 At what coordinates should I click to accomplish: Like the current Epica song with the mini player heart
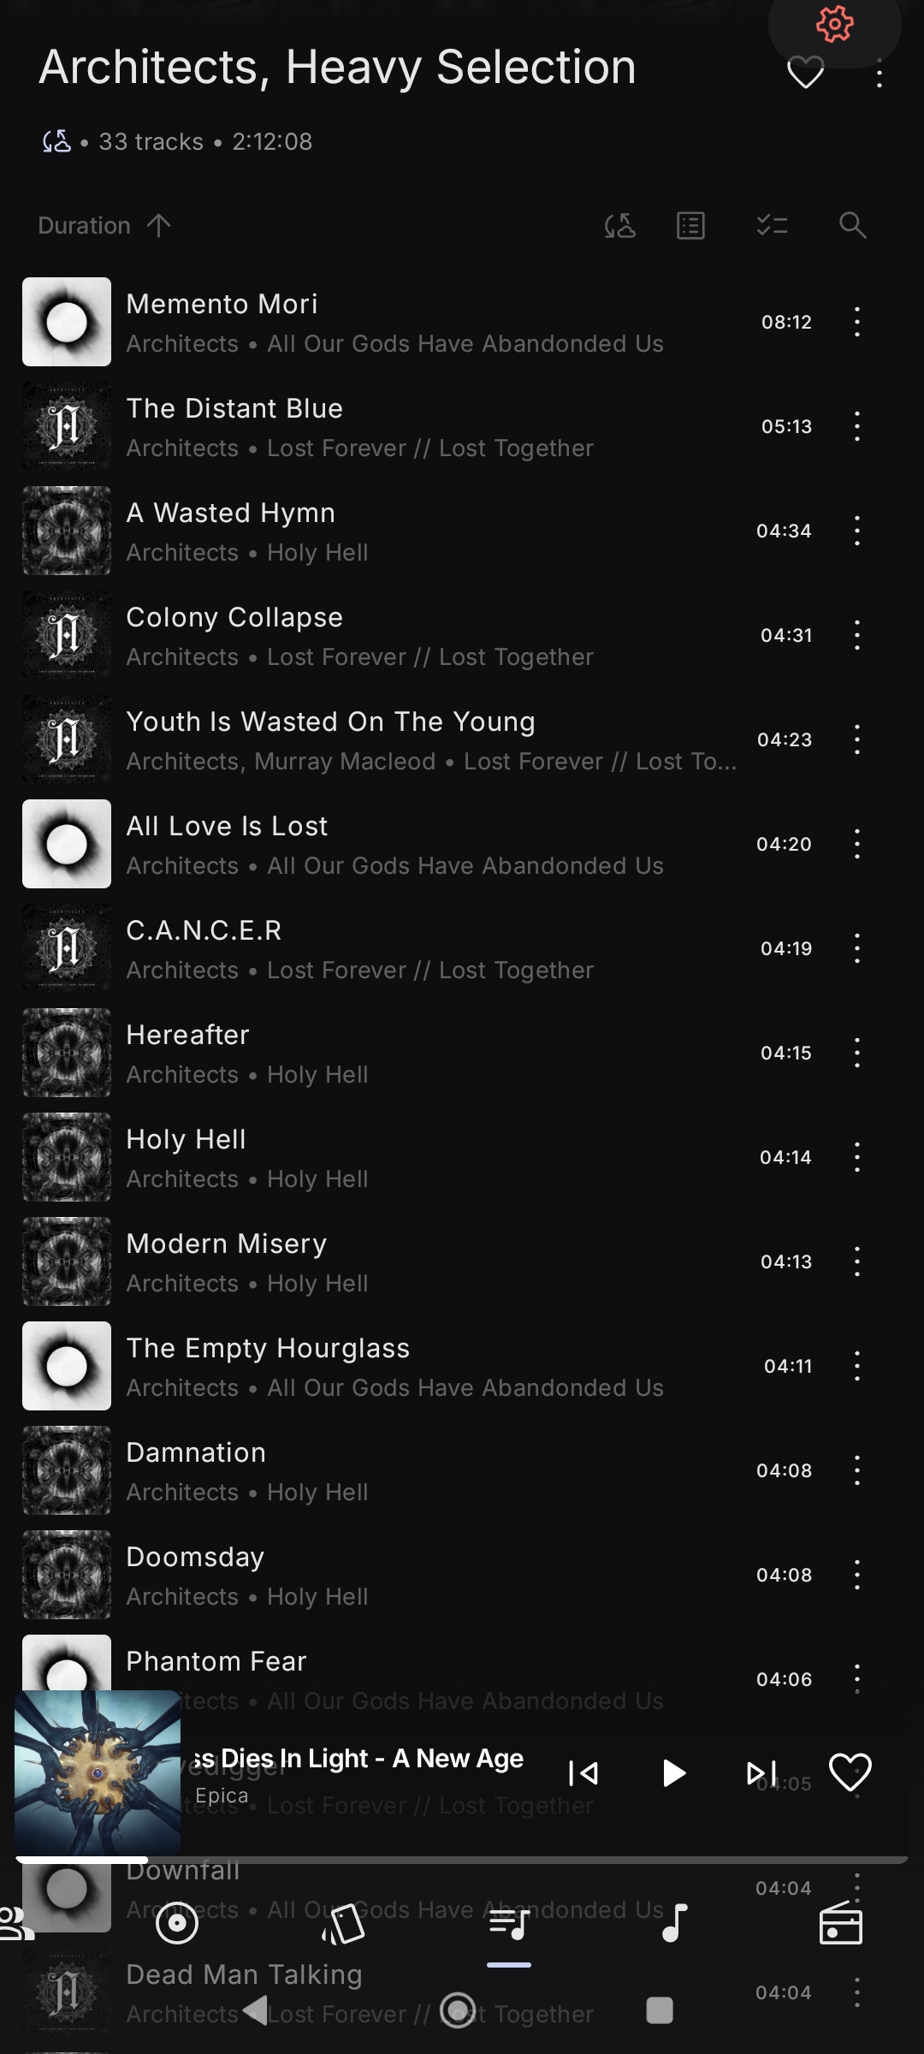pos(850,1772)
